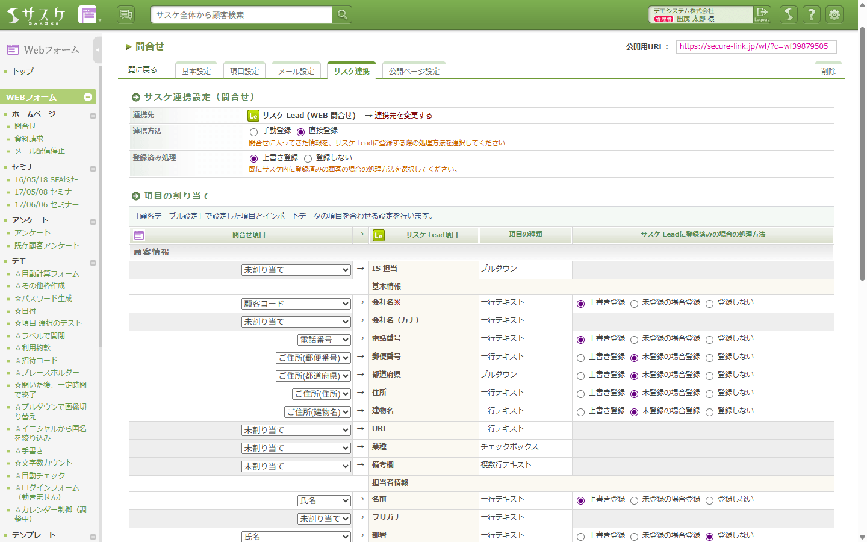Click the 公開用URL input field
This screenshot has height=542, width=867.
pos(756,46)
